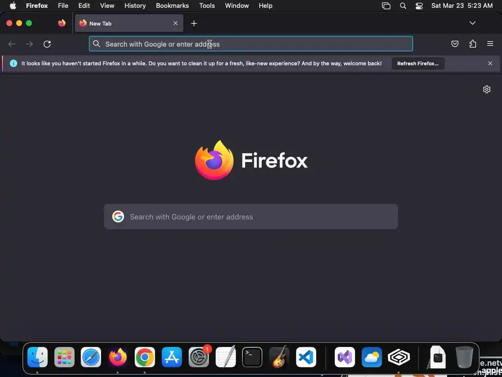Open Control Center in menu bar
The image size is (502, 377).
419,6
